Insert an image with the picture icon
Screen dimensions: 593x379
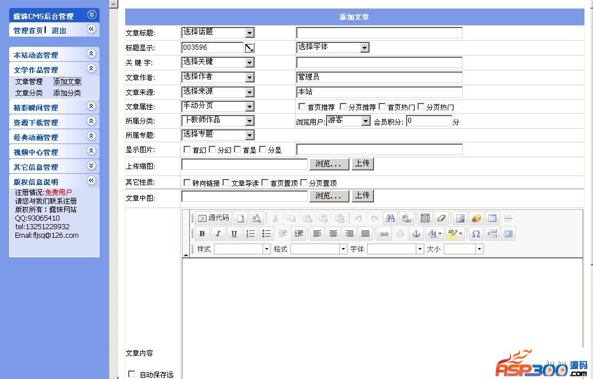pyautogui.click(x=460, y=218)
